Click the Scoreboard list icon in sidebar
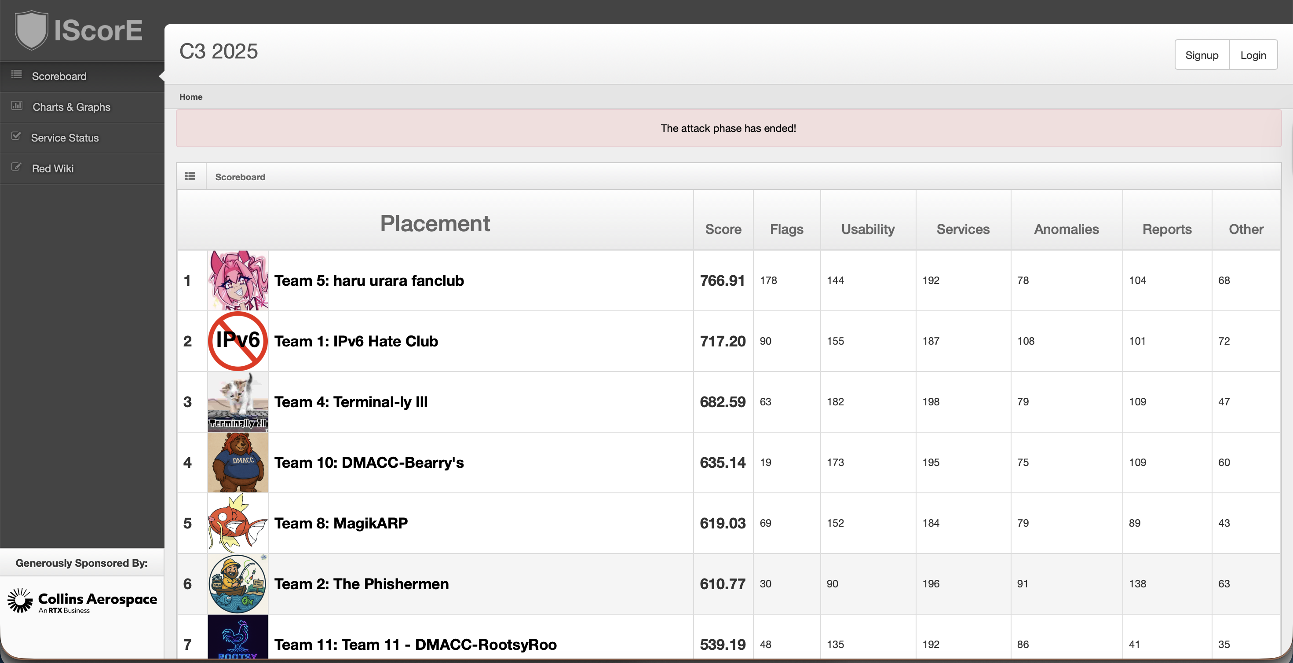 (17, 75)
